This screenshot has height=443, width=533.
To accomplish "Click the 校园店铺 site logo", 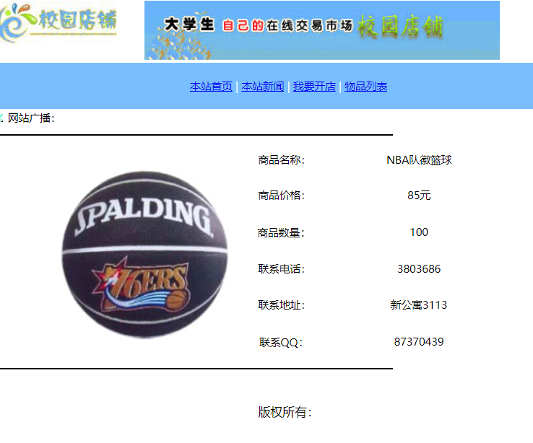I will [x=58, y=22].
